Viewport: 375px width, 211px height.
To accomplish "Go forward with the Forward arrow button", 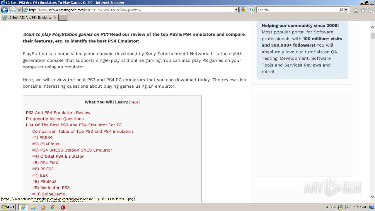I will point(13,10).
